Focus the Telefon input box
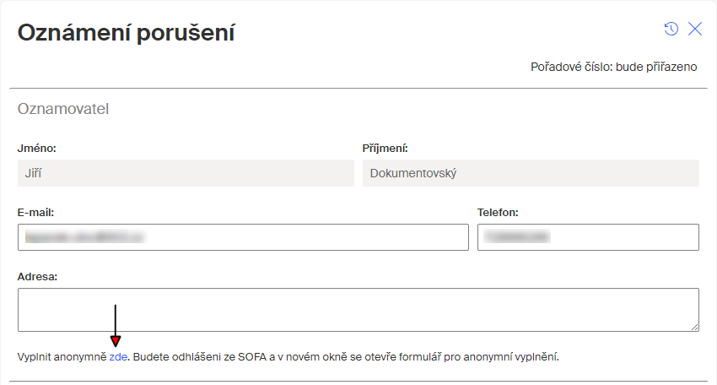Viewport: 717px width, 385px height. point(588,237)
